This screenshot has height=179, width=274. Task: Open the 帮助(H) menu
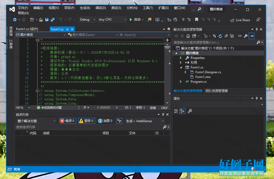[23, 13]
